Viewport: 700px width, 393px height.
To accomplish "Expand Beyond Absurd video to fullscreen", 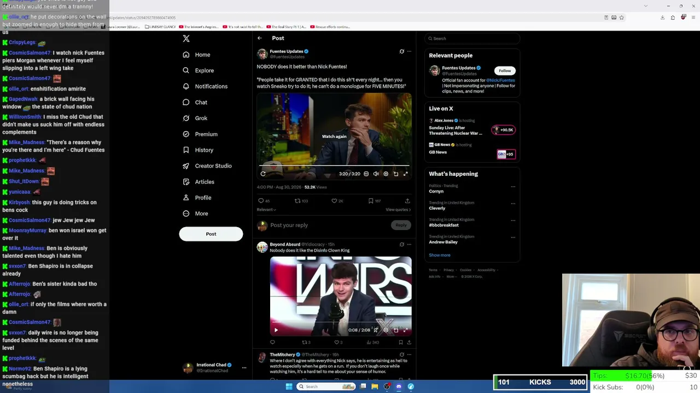I will [x=405, y=330].
